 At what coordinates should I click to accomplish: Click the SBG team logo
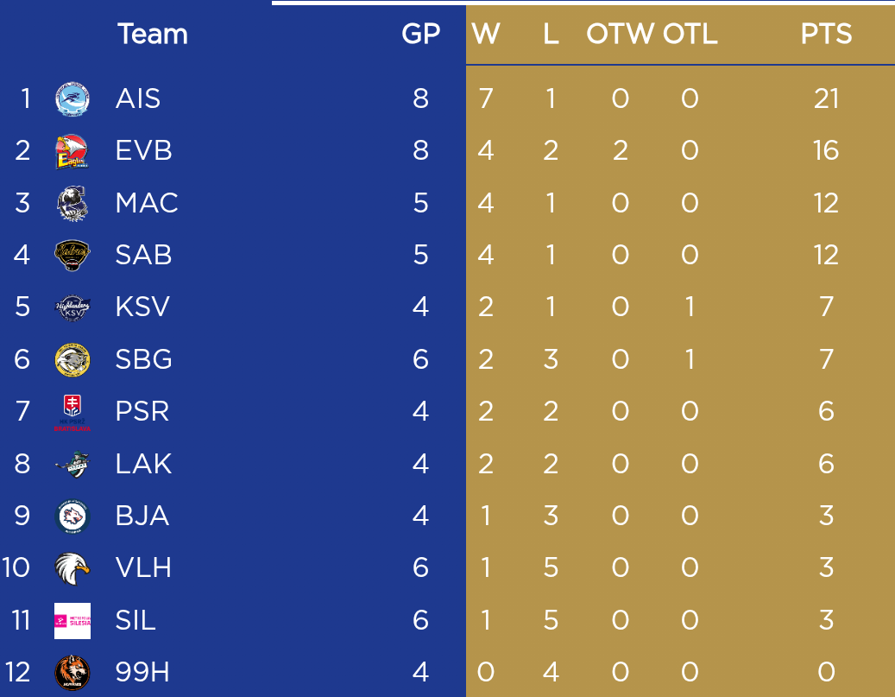tap(72, 360)
